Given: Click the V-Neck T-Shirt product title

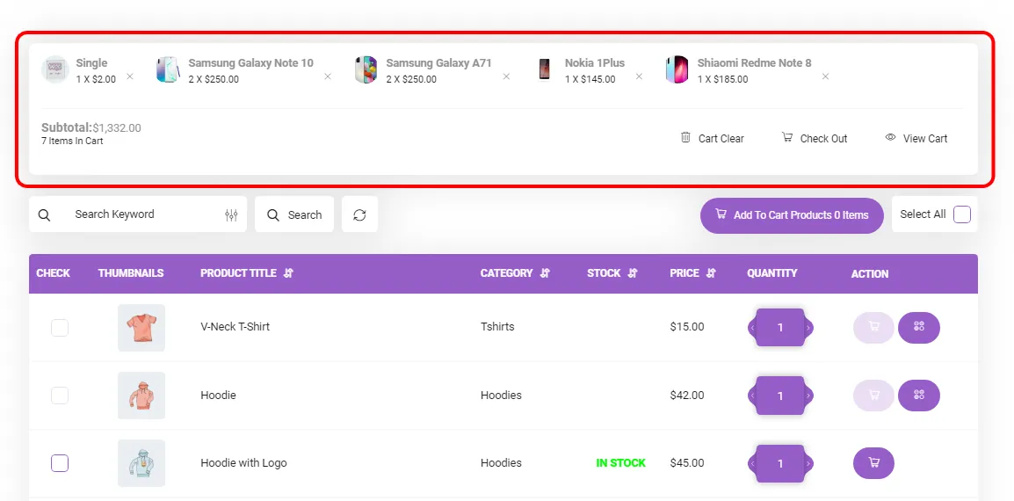Looking at the screenshot, I should (235, 327).
